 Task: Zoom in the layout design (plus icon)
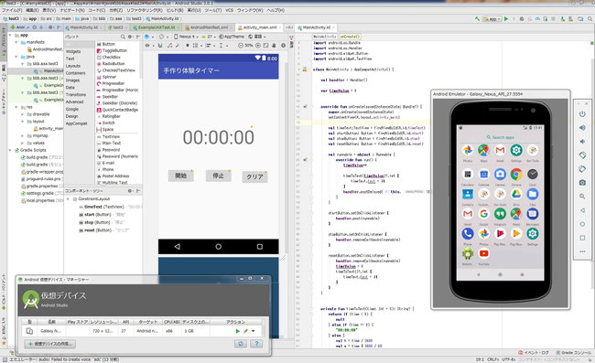pos(257,46)
